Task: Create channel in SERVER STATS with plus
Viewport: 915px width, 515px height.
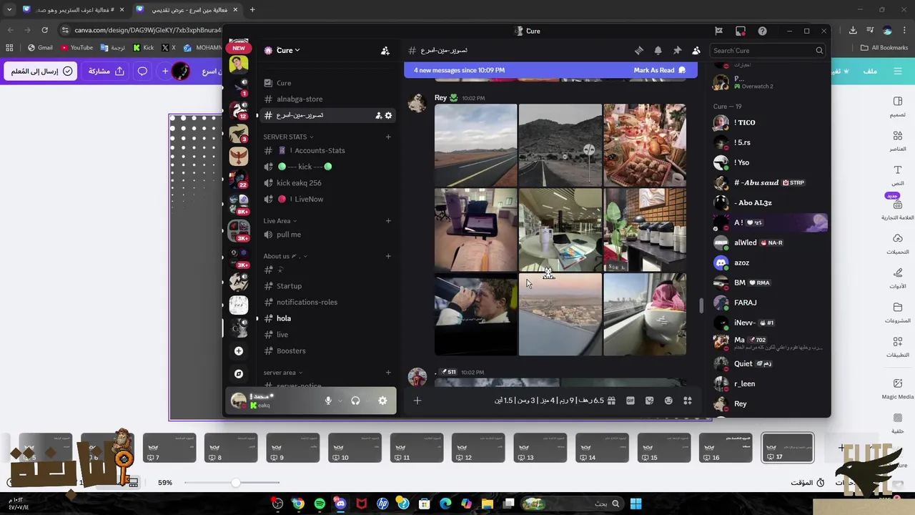Action: (388, 137)
